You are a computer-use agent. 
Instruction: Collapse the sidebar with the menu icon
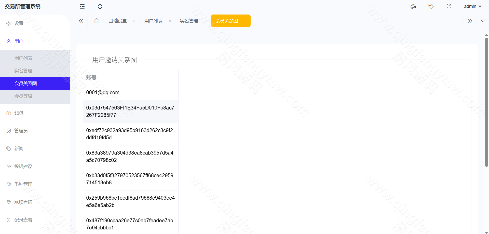point(82,6)
